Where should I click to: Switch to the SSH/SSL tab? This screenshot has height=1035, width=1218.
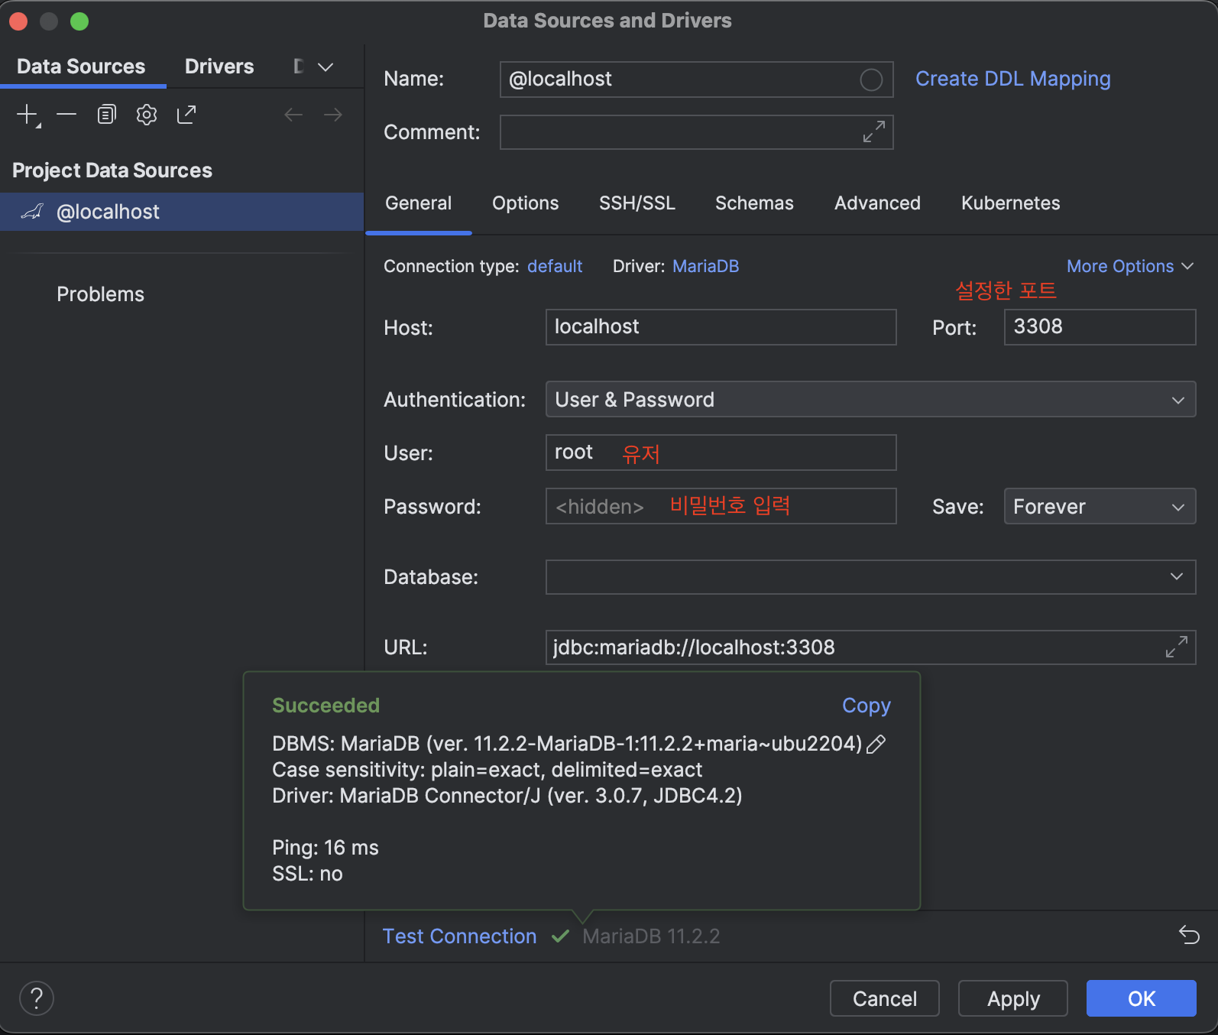[x=637, y=203]
